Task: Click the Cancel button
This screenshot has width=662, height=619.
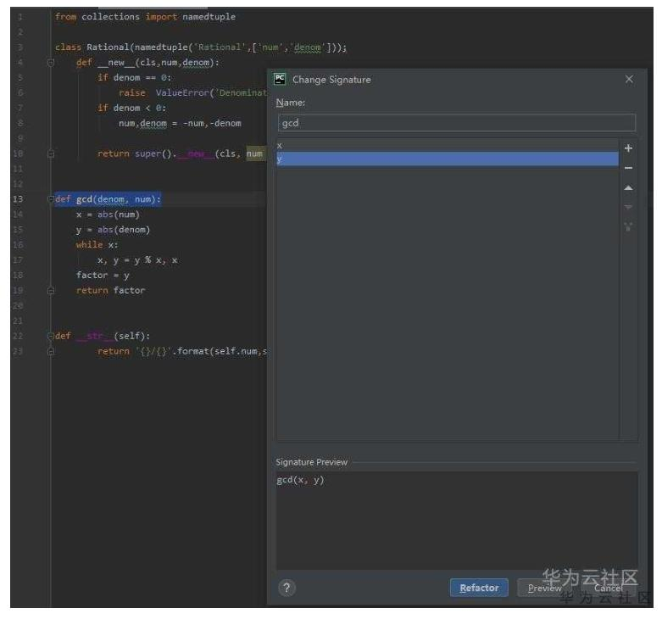Action: pyautogui.click(x=609, y=588)
